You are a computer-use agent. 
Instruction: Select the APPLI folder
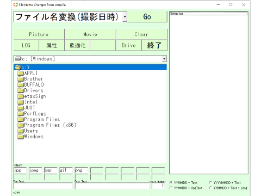point(31,73)
